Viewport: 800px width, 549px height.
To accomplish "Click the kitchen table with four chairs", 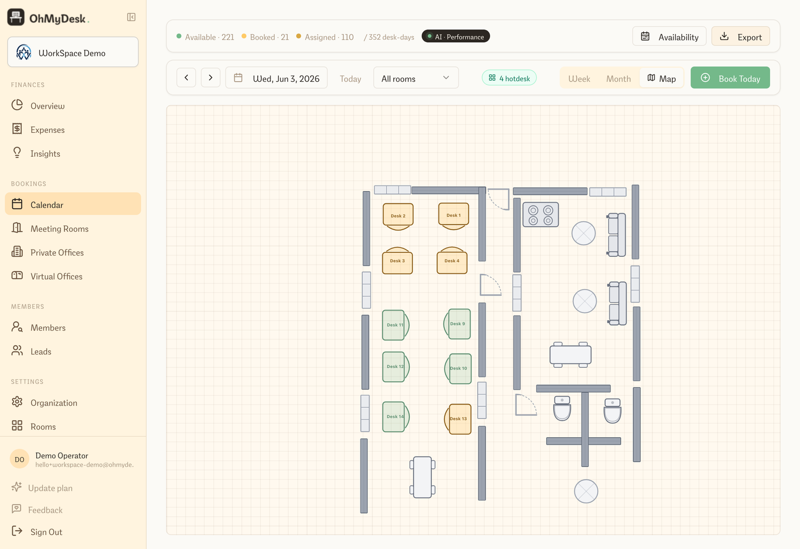I will tap(571, 355).
